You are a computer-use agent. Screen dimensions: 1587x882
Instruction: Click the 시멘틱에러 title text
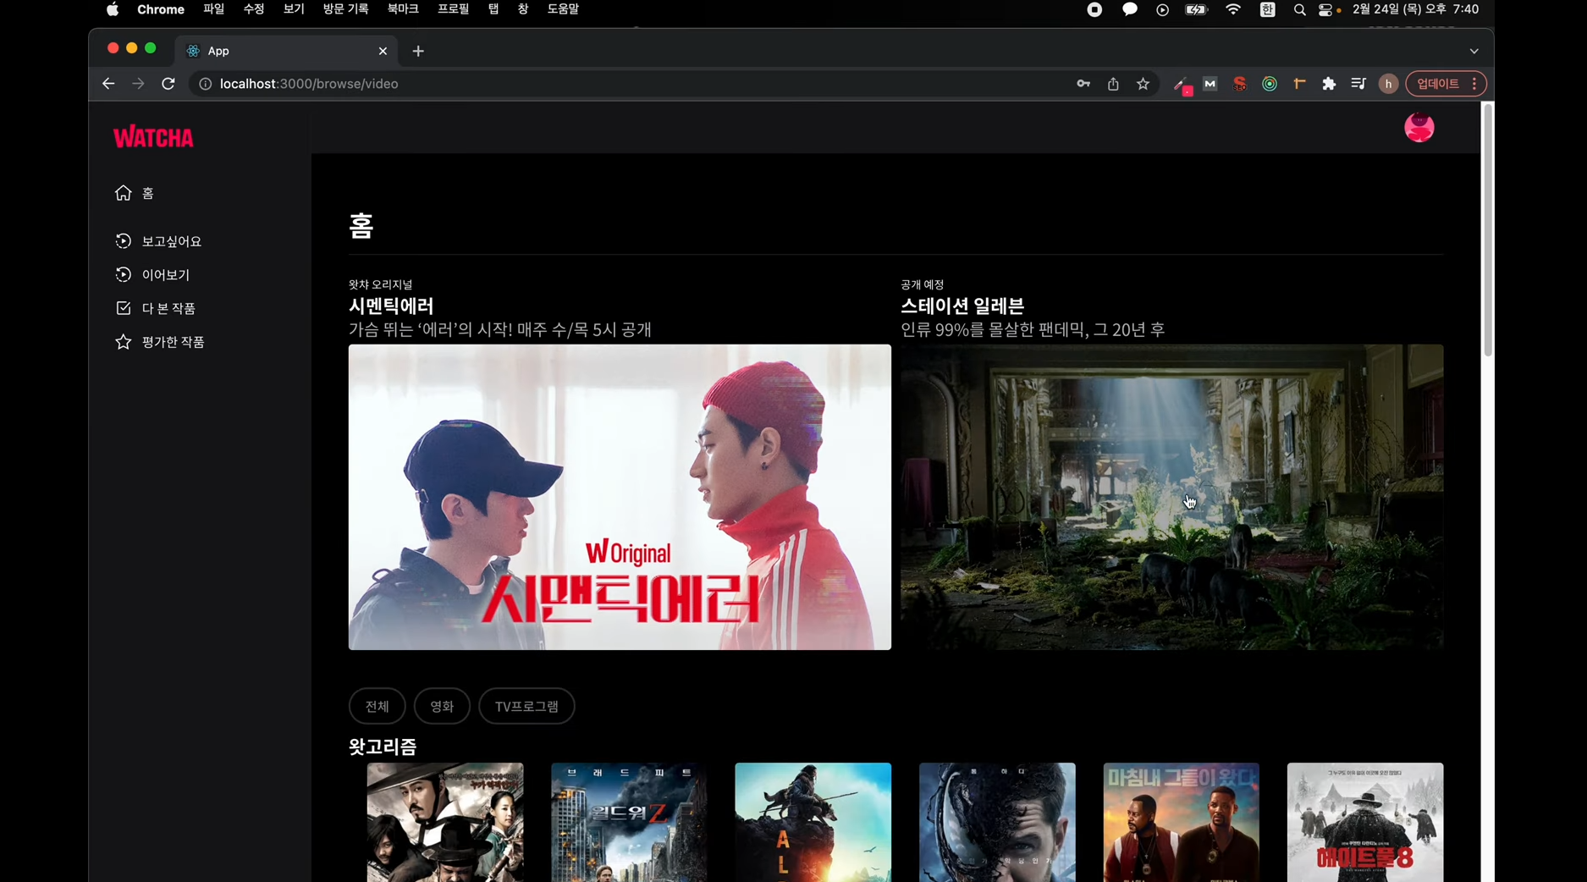[391, 306]
